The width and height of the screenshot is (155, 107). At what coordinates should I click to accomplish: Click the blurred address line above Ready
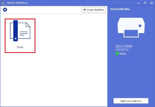pyautogui.click(x=122, y=50)
